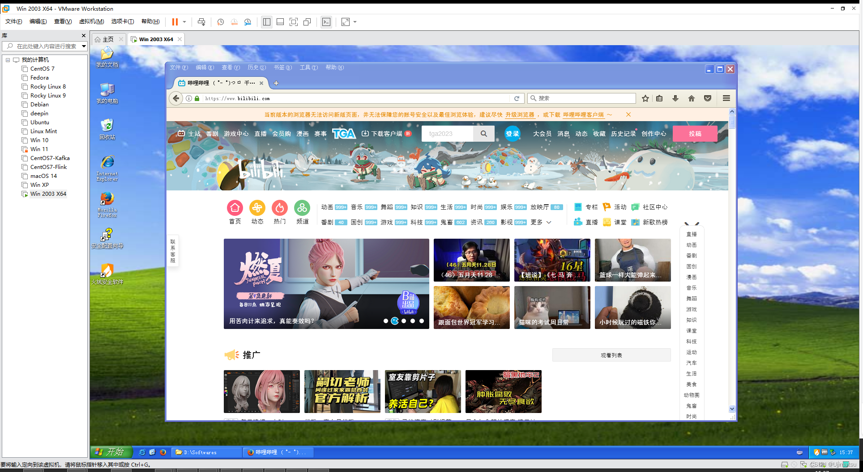Click the send Ctrl+Alt+Del toolbar icon
863x472 pixels.
point(201,22)
